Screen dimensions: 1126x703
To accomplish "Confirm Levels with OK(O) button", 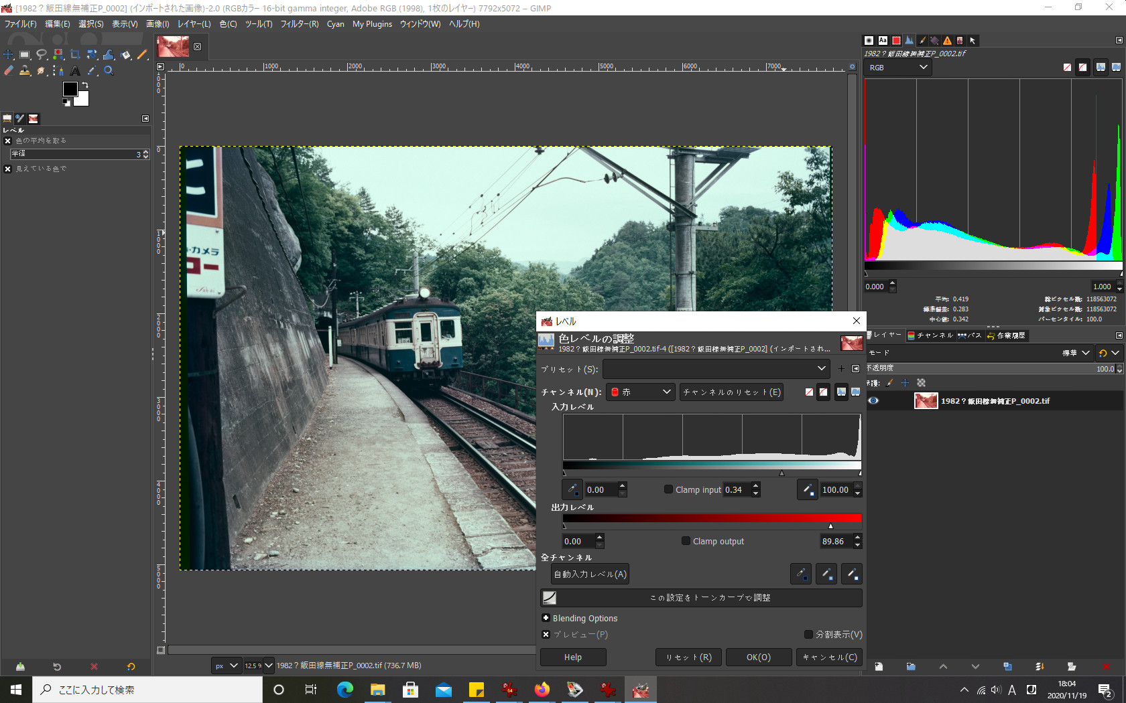I will (x=759, y=657).
